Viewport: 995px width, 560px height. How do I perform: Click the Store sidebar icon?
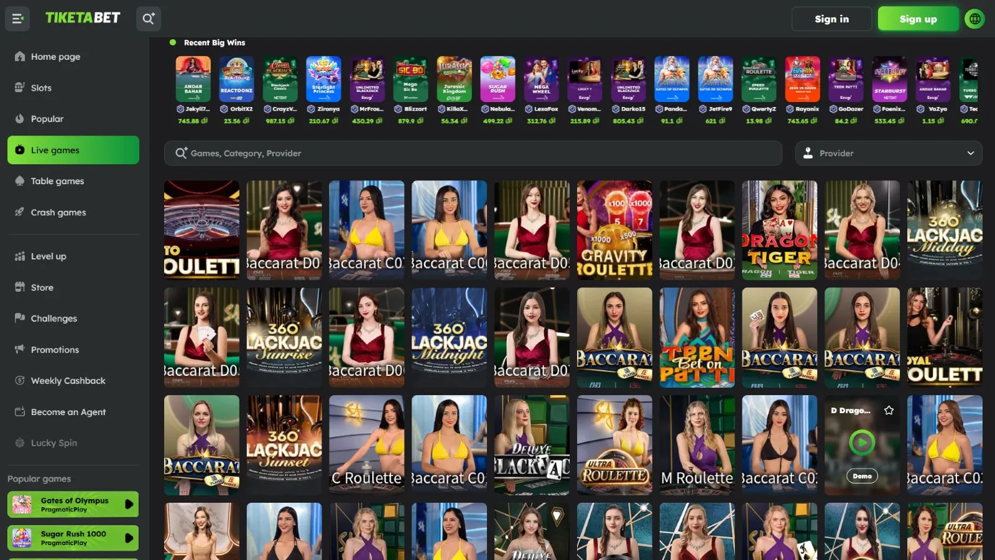(x=20, y=287)
